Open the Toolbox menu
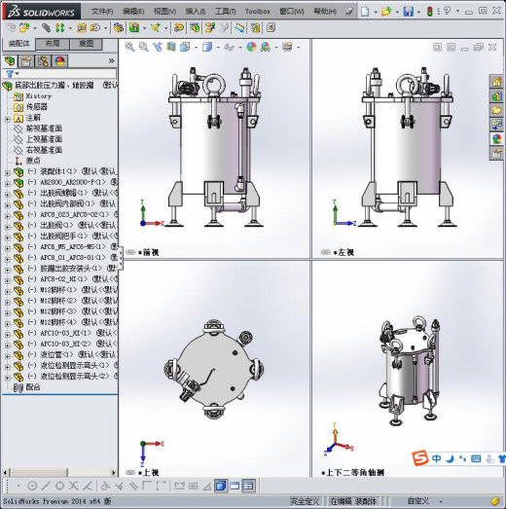 [x=258, y=12]
